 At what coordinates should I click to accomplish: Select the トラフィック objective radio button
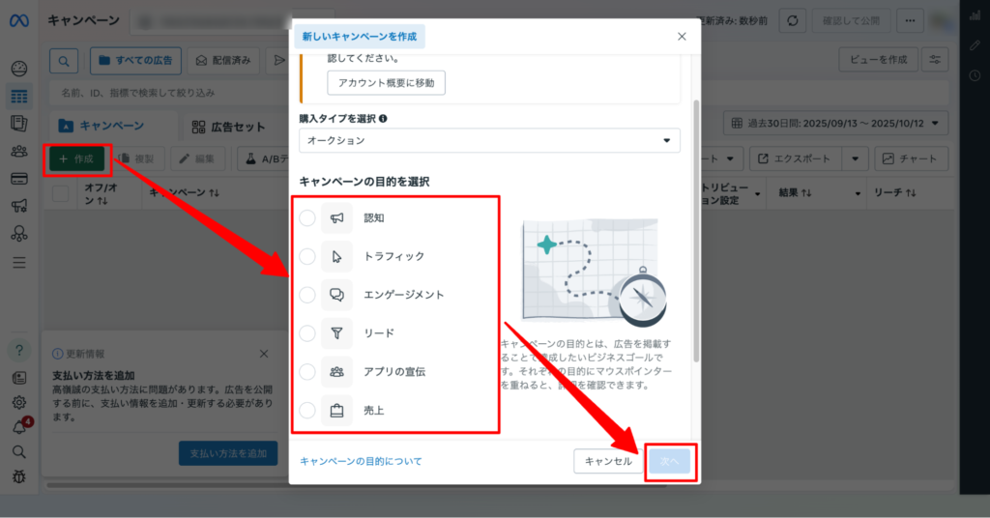point(307,256)
